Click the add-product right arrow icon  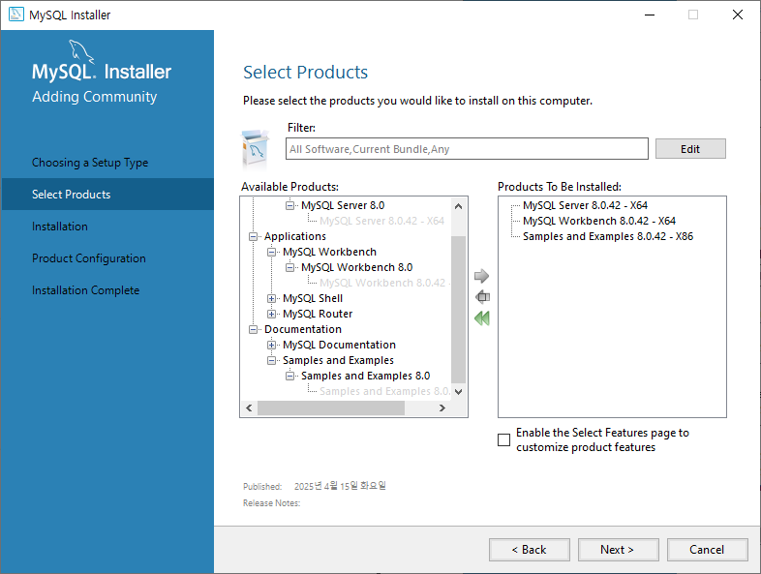(481, 276)
